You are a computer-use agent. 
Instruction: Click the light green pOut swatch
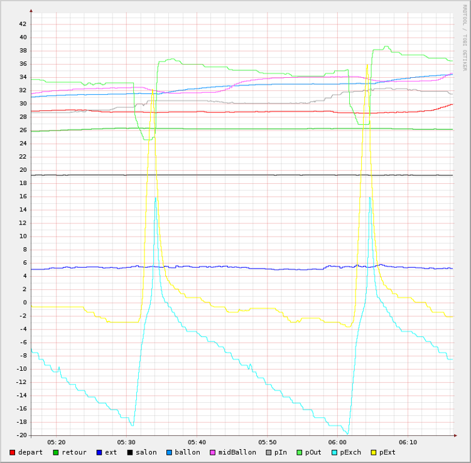click(300, 452)
